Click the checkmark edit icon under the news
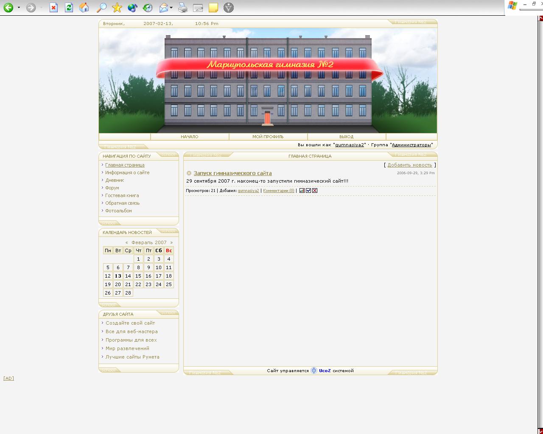Viewport: 543px width, 434px height. point(308,191)
